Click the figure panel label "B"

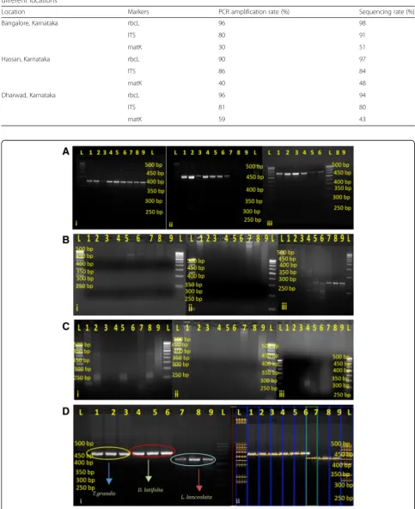click(66, 240)
